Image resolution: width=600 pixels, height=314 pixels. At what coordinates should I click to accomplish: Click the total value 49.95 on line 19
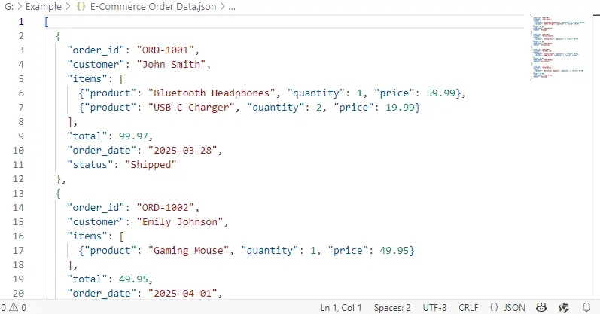133,279
